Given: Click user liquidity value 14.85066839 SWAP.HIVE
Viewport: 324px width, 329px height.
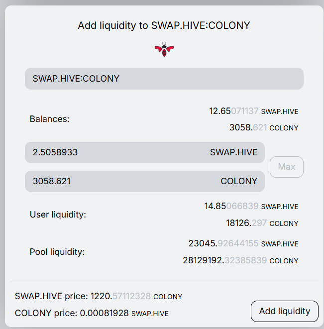Looking at the screenshot, I should [x=251, y=206].
